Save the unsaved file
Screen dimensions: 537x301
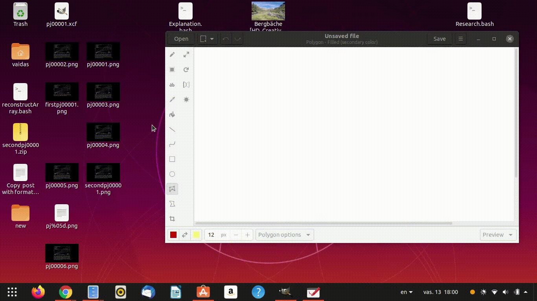(x=439, y=39)
